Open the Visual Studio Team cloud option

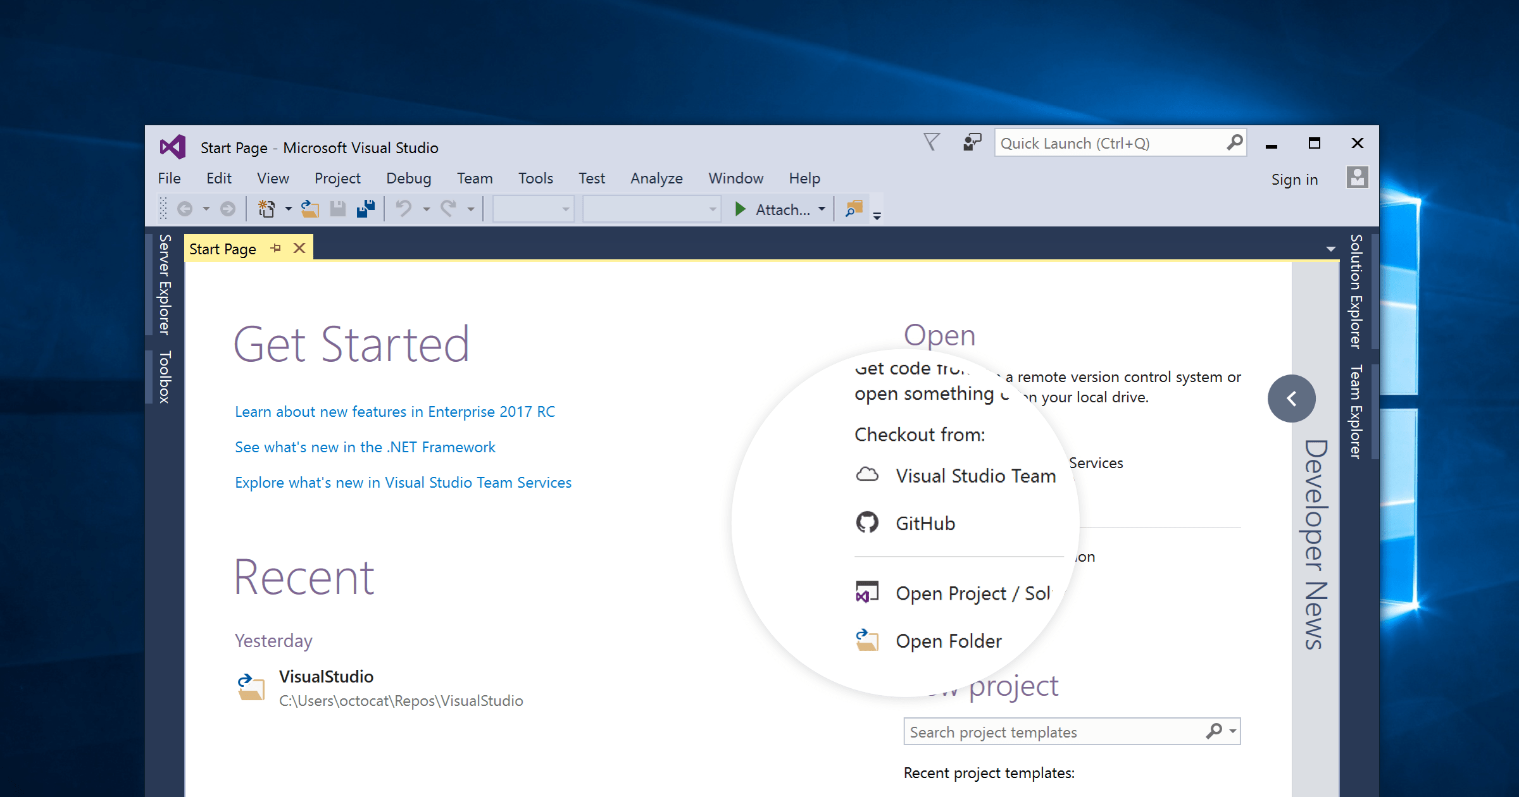[x=975, y=475]
